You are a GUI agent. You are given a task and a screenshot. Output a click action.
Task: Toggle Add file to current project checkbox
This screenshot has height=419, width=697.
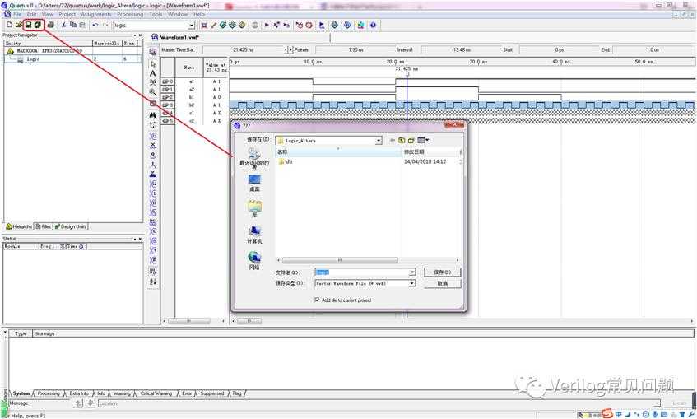click(x=317, y=300)
